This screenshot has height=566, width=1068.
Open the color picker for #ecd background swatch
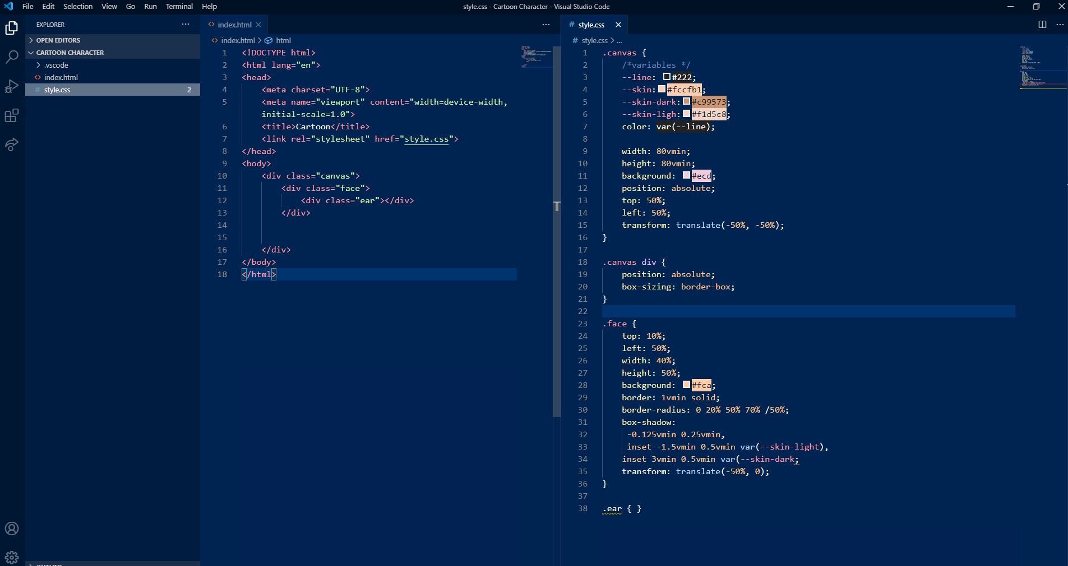[686, 175]
